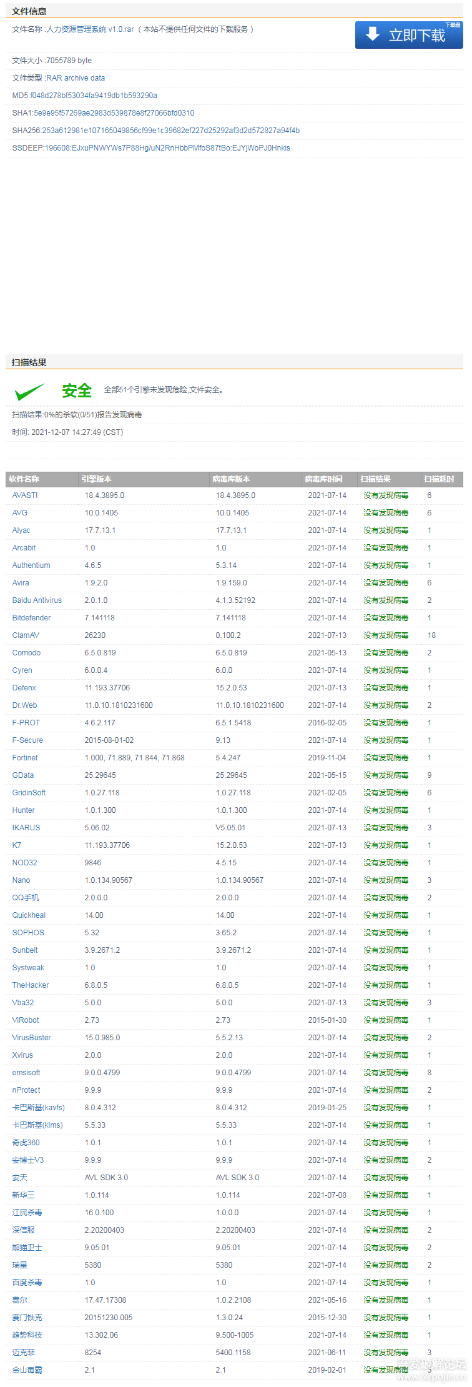Click the 立即下载 download button
Image resolution: width=472 pixels, height=1387 pixels.
[409, 35]
